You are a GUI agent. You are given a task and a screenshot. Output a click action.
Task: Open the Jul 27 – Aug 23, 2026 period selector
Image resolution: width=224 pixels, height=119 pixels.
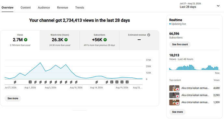pos(200,5)
